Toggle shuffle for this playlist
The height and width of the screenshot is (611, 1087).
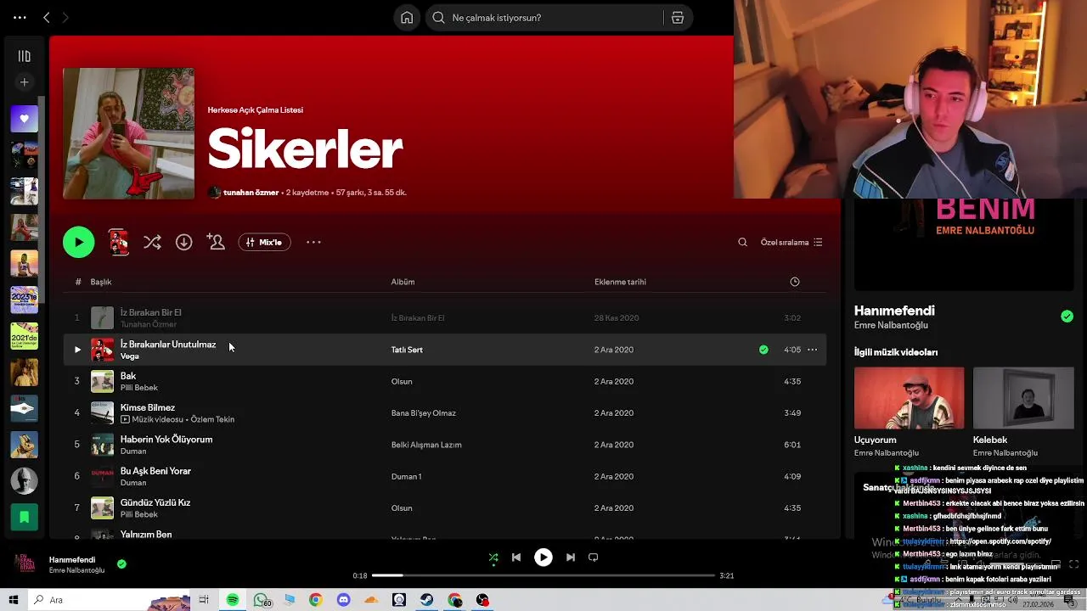coord(152,242)
